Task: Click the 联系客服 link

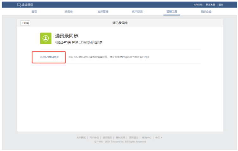Action: tap(210, 5)
